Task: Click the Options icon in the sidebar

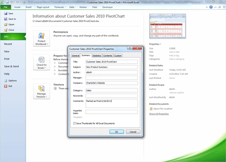Action: pyautogui.click(x=6, y=81)
